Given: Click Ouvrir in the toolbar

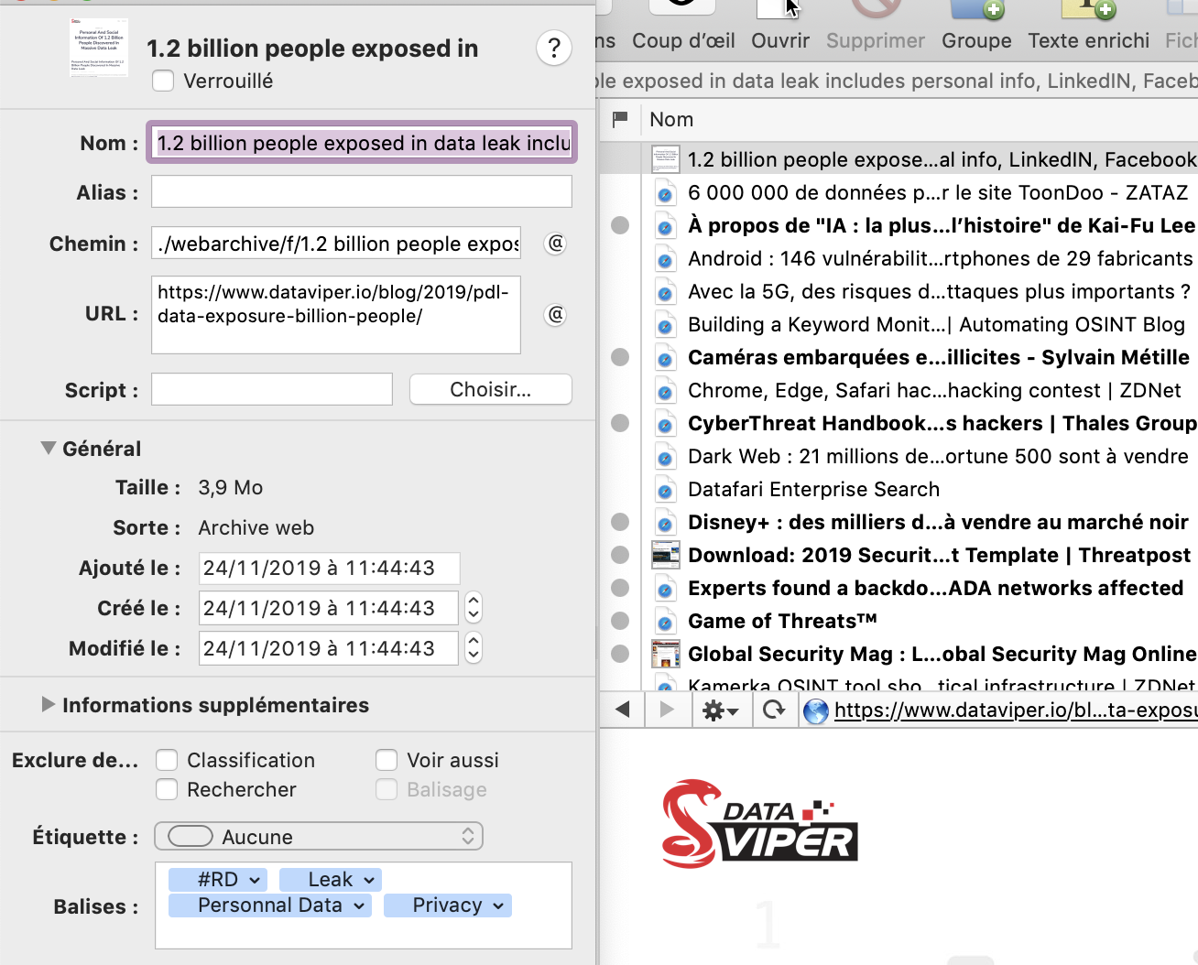Looking at the screenshot, I should [x=780, y=27].
